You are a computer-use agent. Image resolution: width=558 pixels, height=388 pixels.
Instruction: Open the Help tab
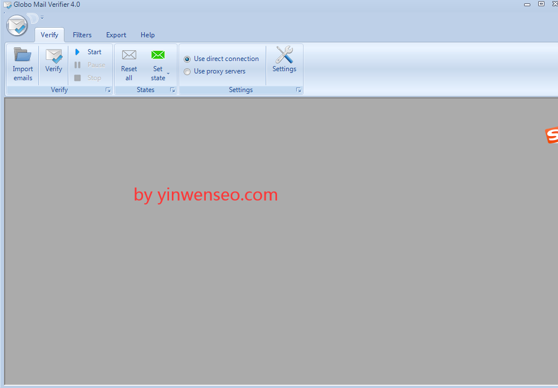tap(148, 35)
